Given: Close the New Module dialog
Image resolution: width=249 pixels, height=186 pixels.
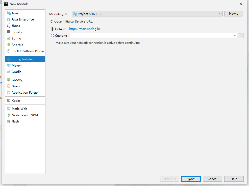Looking at the screenshot, I should click(241, 4).
